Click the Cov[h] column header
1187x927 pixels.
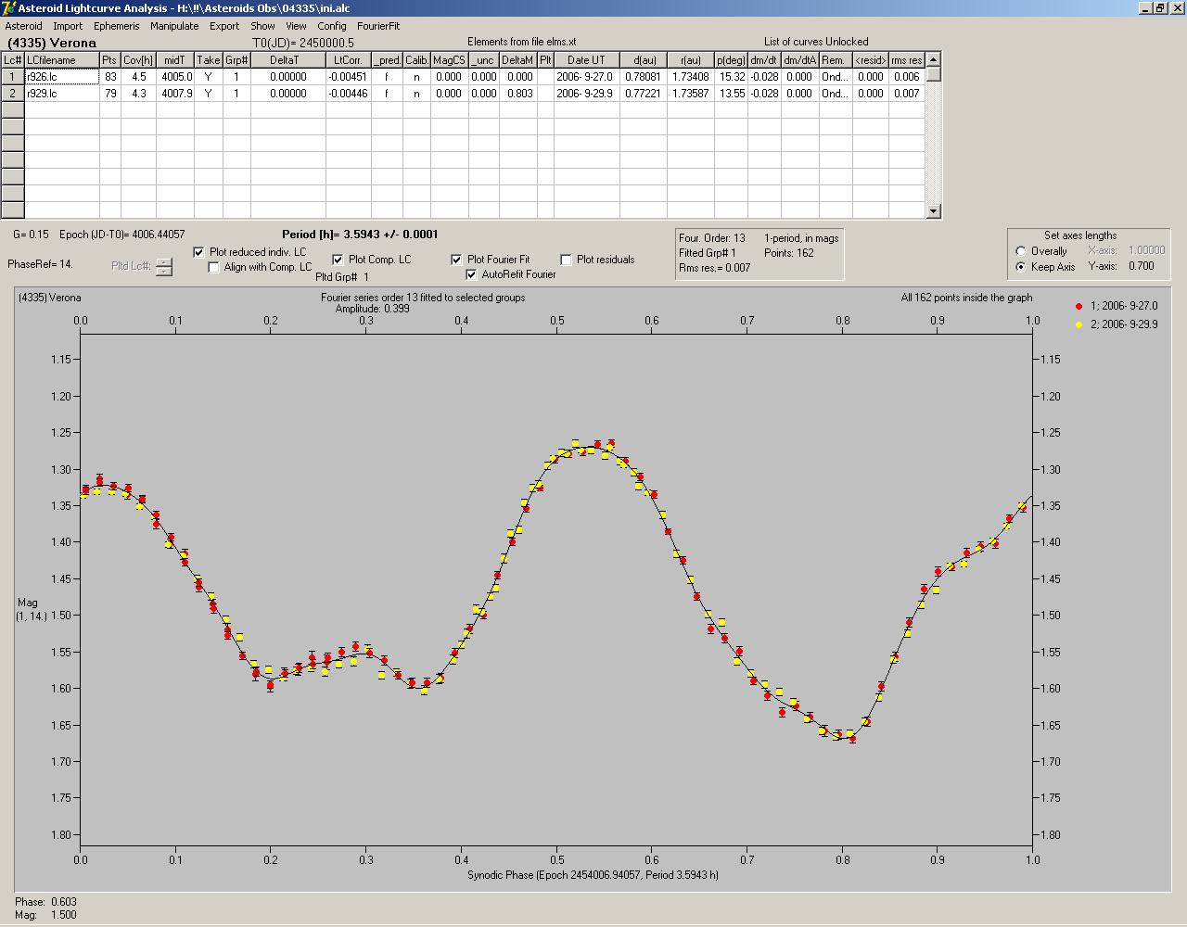tap(138, 60)
